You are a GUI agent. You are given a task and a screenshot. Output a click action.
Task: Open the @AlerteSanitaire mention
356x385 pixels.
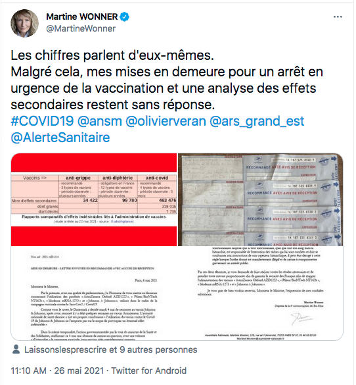(x=60, y=138)
